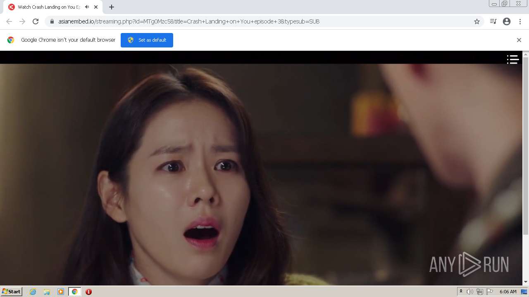Open Windows Media Player from taskbar

click(x=61, y=292)
